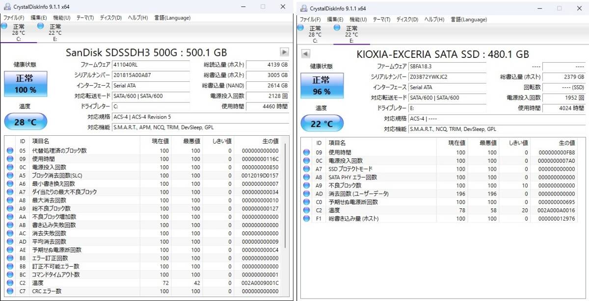
Task: Open ディスク(D) menu in right window
Action: tap(407, 20)
